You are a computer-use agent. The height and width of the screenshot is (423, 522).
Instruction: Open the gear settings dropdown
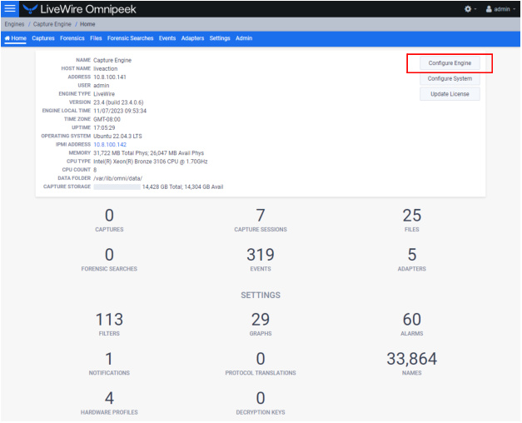point(470,9)
